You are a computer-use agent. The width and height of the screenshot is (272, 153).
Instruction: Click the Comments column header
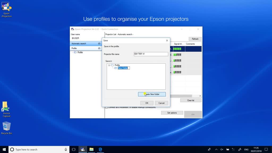(x=193, y=44)
